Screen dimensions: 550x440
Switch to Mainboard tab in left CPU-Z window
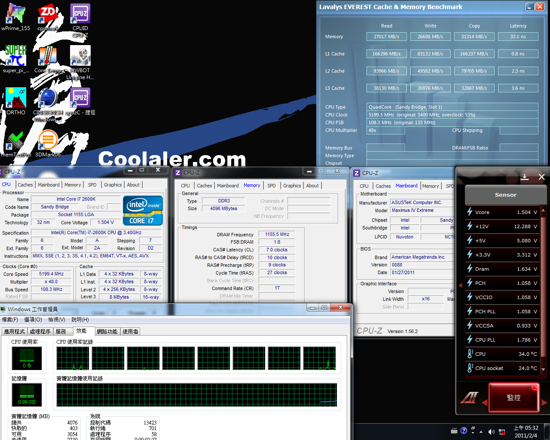(x=49, y=185)
